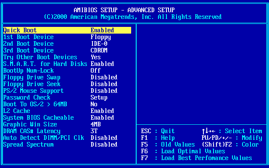Click the L2 Cache Enabled value

102,111
